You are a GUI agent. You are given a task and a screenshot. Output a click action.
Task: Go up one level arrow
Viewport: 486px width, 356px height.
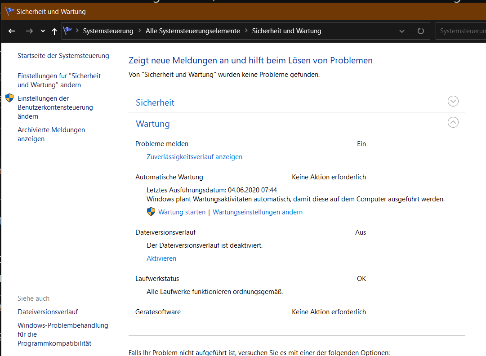click(54, 31)
